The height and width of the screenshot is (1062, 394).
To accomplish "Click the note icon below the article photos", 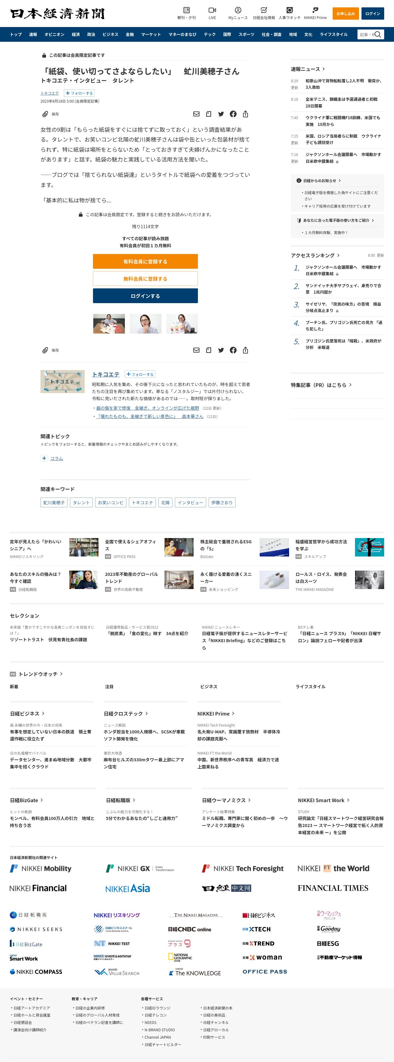I will tap(209, 350).
